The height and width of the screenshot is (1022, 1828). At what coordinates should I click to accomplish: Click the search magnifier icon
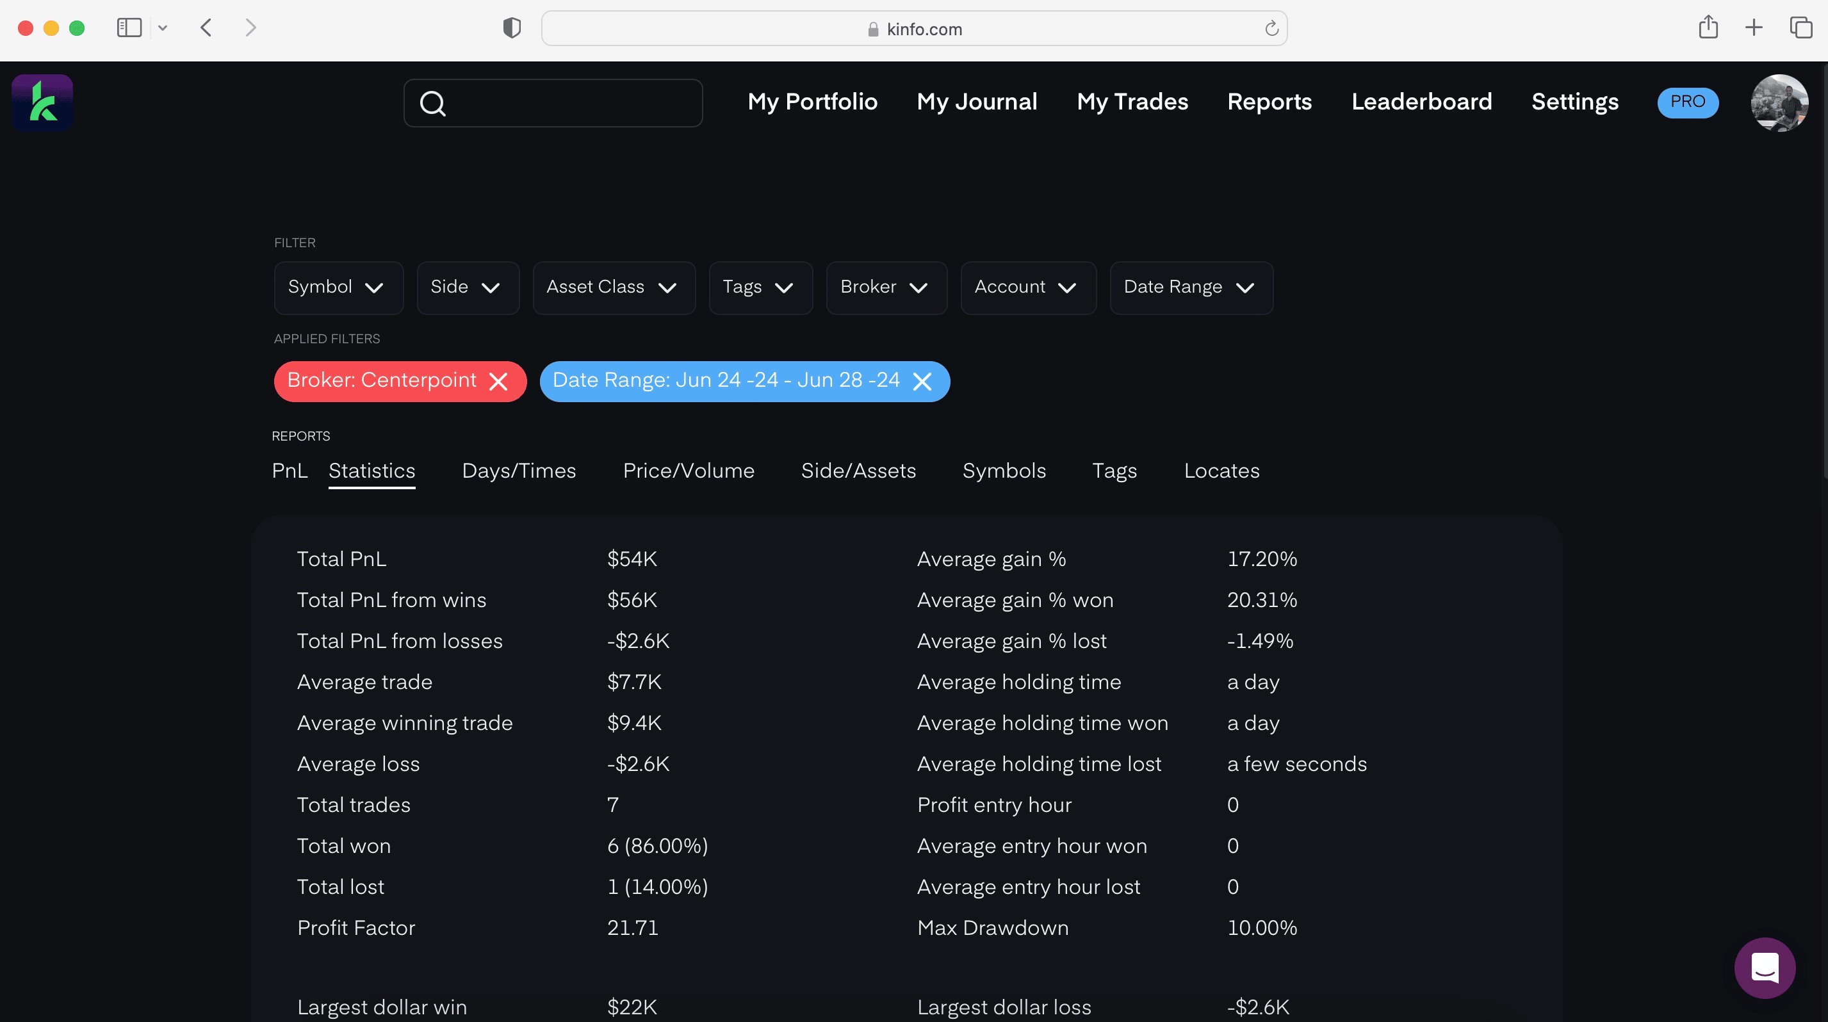click(432, 104)
